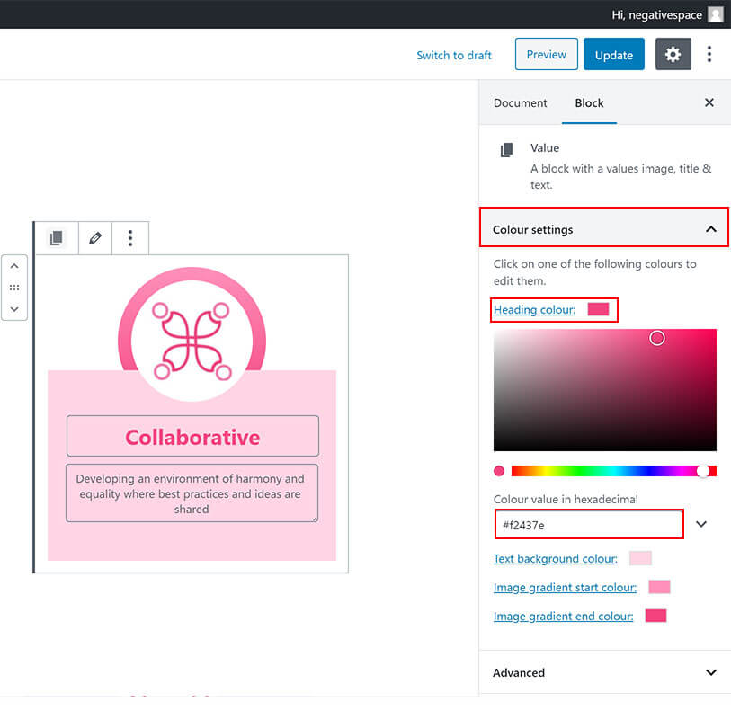
Task: Collapse the Colour settings section
Action: click(711, 230)
